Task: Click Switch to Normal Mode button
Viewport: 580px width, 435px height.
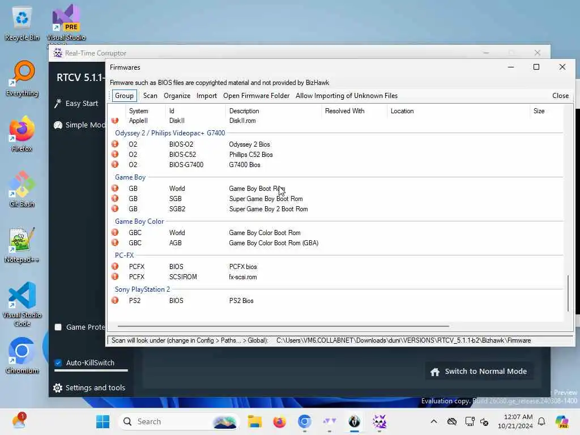Action: [479, 372]
